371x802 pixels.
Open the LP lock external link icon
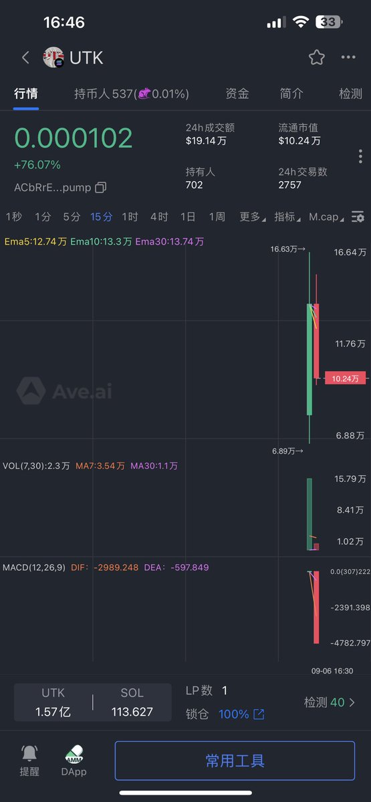(259, 714)
